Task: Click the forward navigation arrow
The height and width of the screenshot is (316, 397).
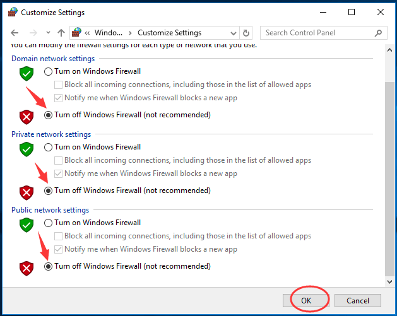Action: click(33, 33)
